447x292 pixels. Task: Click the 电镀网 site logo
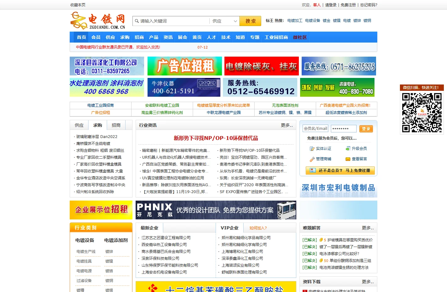98,21
